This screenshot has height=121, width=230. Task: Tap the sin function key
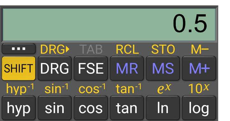point(55,108)
